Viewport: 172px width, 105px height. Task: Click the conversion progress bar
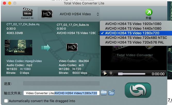click(x=61, y=83)
